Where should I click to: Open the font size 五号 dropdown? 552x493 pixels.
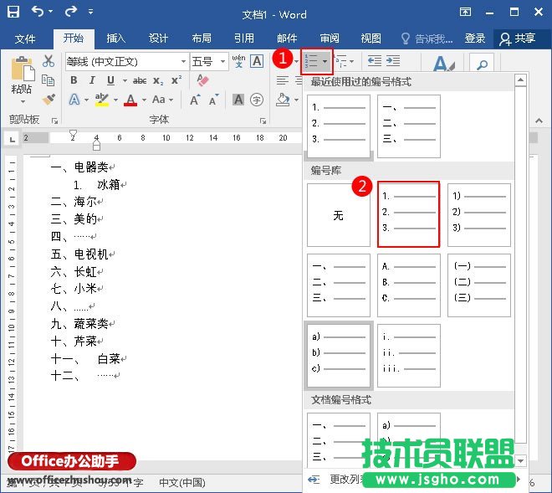click(x=222, y=62)
